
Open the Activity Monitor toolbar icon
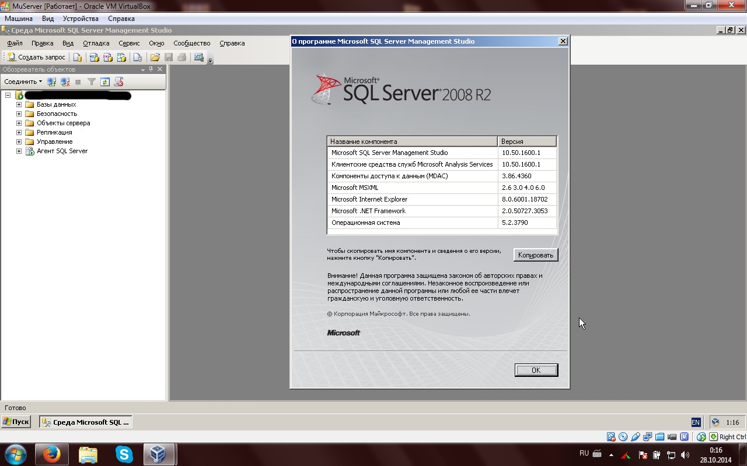coord(199,57)
